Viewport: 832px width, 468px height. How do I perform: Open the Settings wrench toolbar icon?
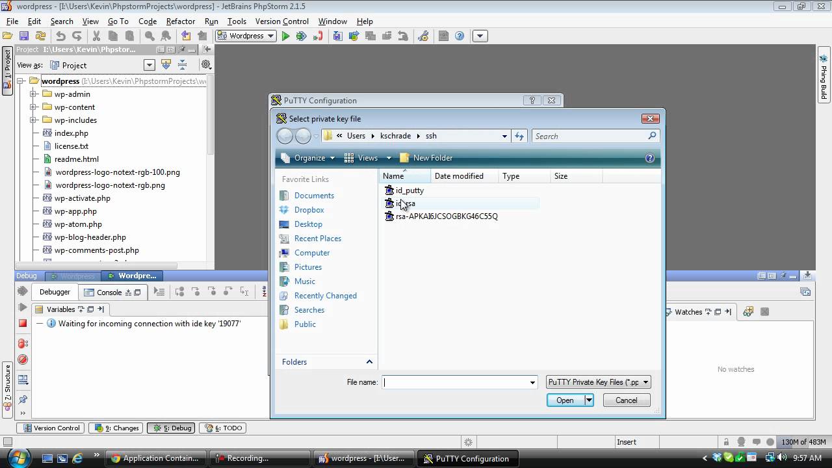422,36
